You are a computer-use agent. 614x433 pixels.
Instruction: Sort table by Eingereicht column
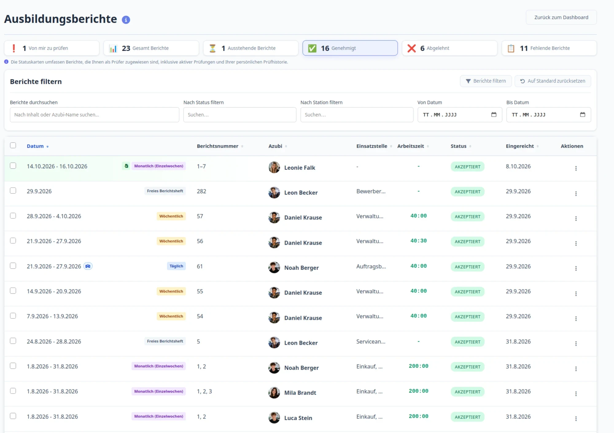(522, 146)
